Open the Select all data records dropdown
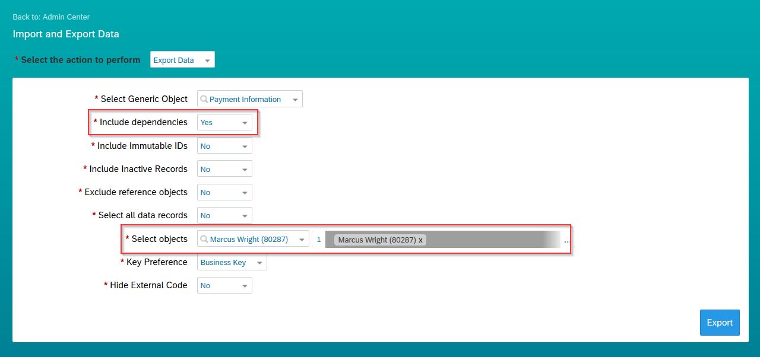 (224, 215)
